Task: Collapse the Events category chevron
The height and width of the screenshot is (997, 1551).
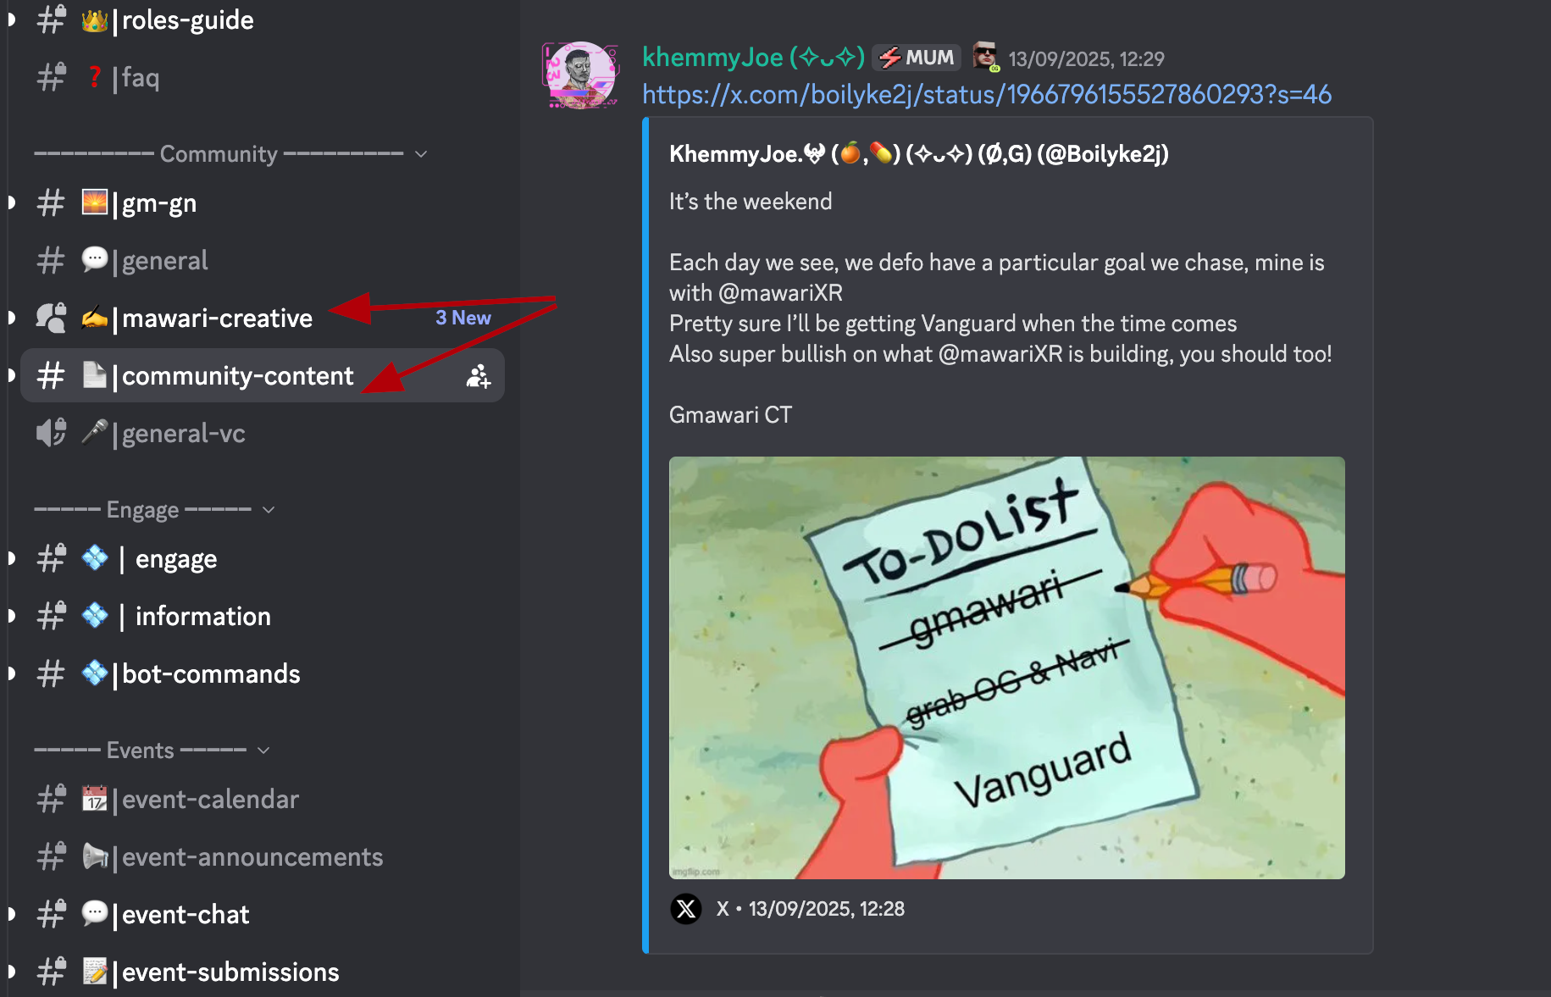Action: 263,751
